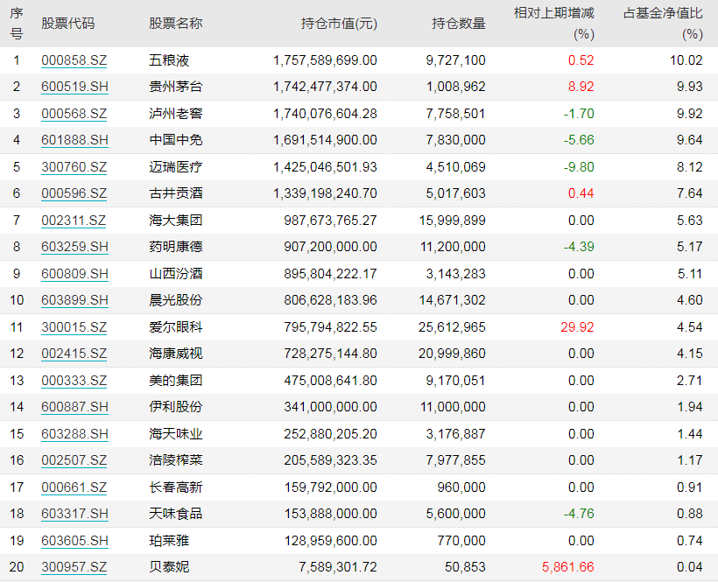Image resolution: width=718 pixels, height=582 pixels.
Task: Open stock code 300015.SZ
Action: [74, 327]
